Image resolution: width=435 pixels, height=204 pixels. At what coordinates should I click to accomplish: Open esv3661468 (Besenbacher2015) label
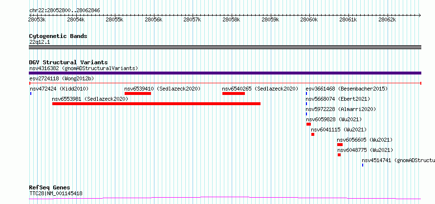tap(347, 89)
